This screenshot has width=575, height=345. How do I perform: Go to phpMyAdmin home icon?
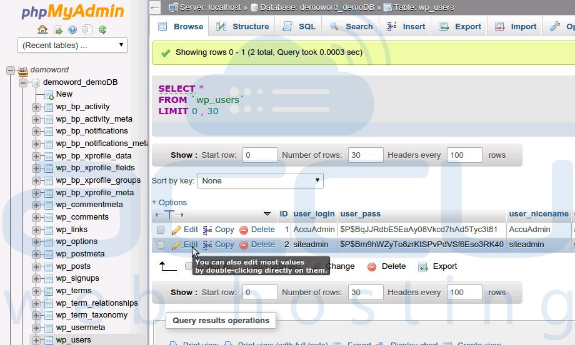tap(42, 29)
